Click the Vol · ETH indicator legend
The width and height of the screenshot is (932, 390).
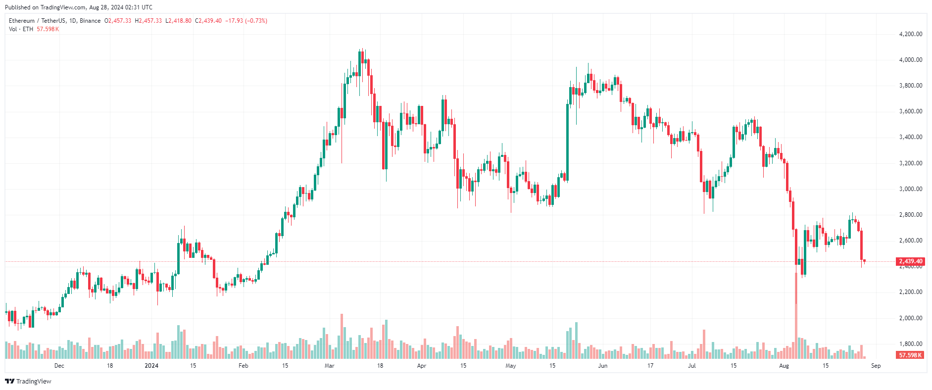(21, 29)
